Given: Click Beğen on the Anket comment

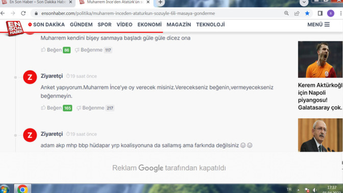Looking at the screenshot, I should (x=56, y=108).
